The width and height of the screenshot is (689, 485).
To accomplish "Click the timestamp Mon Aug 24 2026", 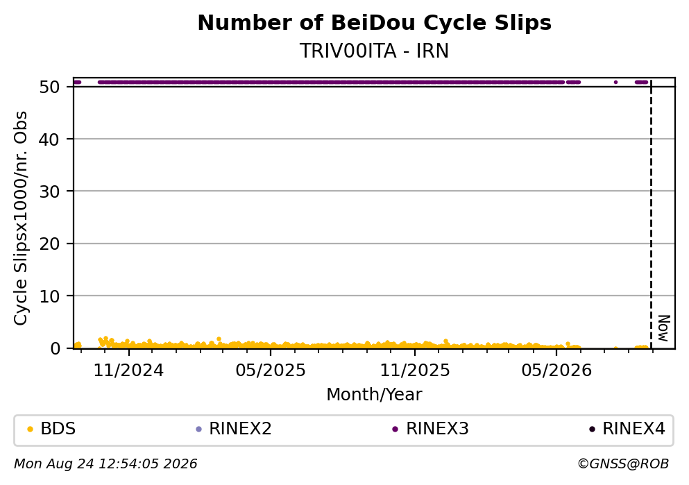I will tap(105, 464).
